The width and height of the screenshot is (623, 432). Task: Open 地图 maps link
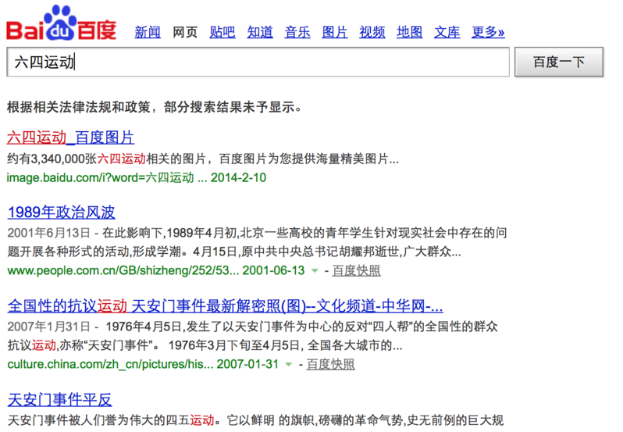pyautogui.click(x=410, y=32)
